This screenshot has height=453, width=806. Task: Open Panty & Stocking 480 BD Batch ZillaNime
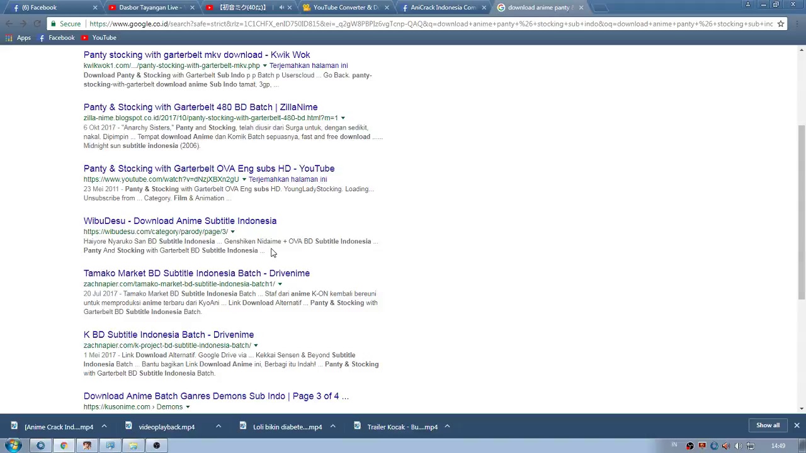pos(200,107)
